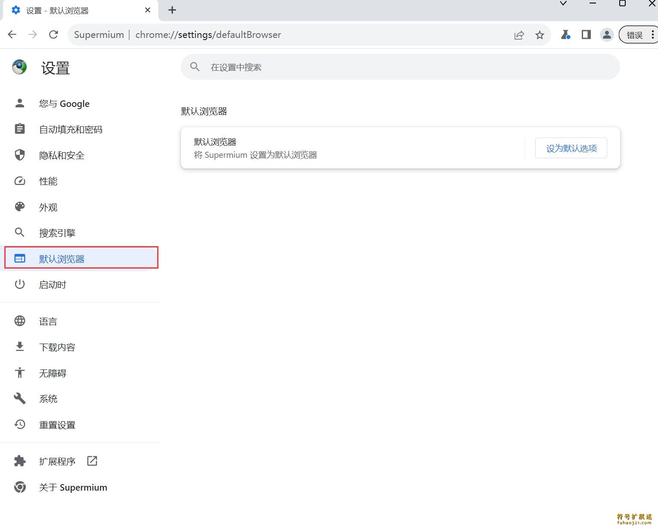658x529 pixels.
Task: Click the settings gear favicon on the tab
Action: [16, 10]
